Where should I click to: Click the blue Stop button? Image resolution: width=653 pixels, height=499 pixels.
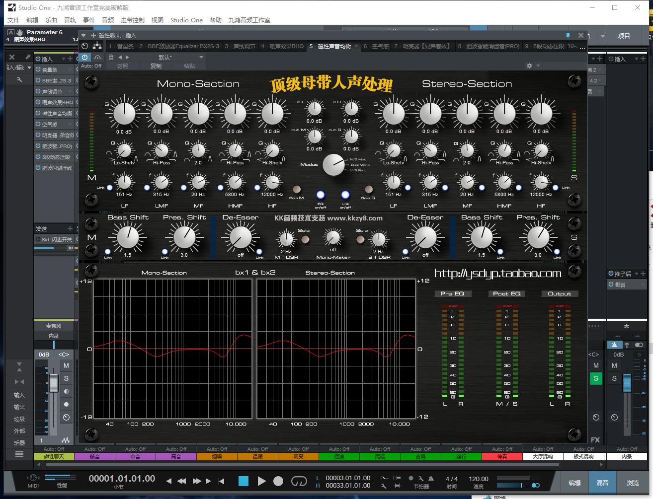point(243,481)
